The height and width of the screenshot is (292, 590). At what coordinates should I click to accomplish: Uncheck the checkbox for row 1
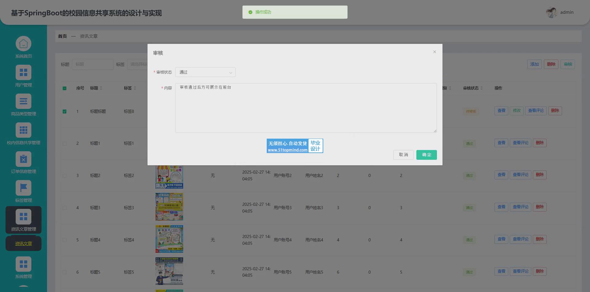click(x=65, y=112)
